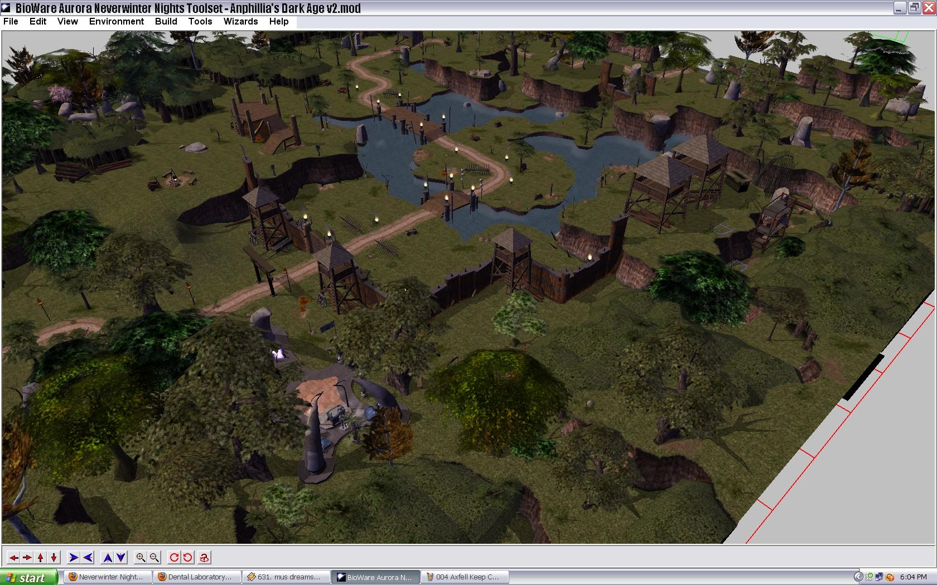
Task: Open the Environment menu
Action: (116, 21)
